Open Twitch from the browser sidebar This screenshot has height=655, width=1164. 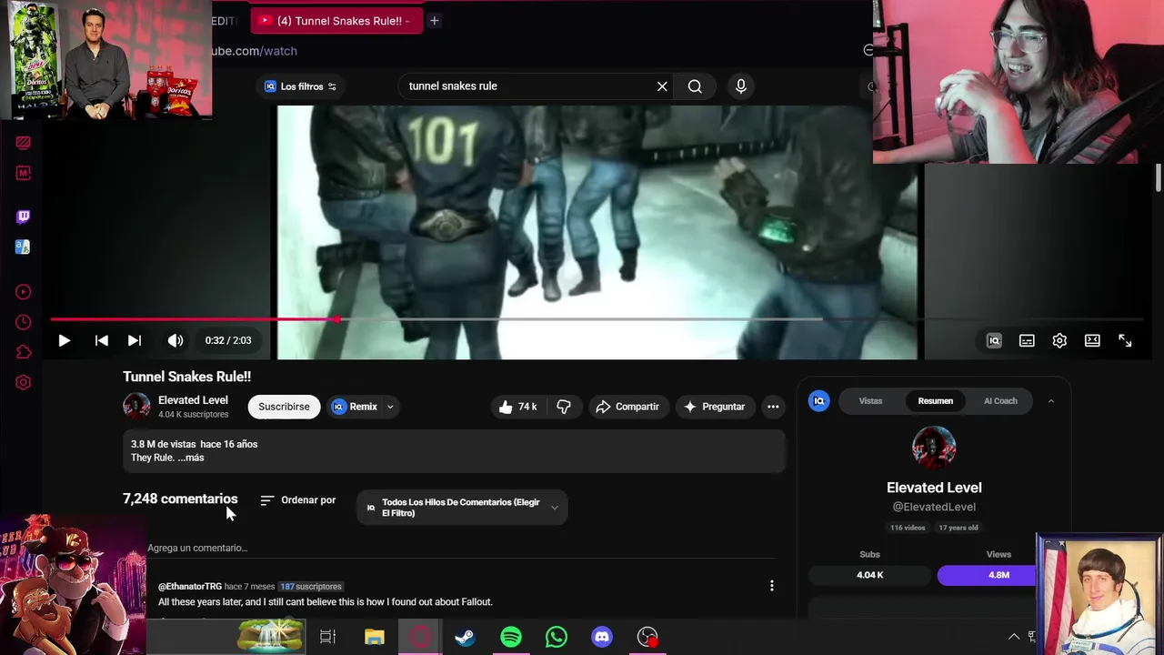point(23,217)
